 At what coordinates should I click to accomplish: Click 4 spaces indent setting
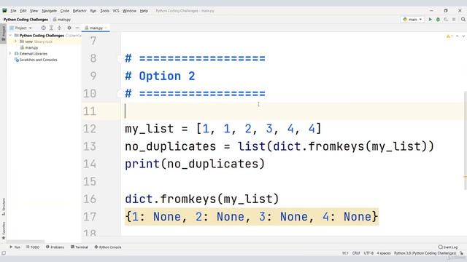pyautogui.click(x=384, y=253)
